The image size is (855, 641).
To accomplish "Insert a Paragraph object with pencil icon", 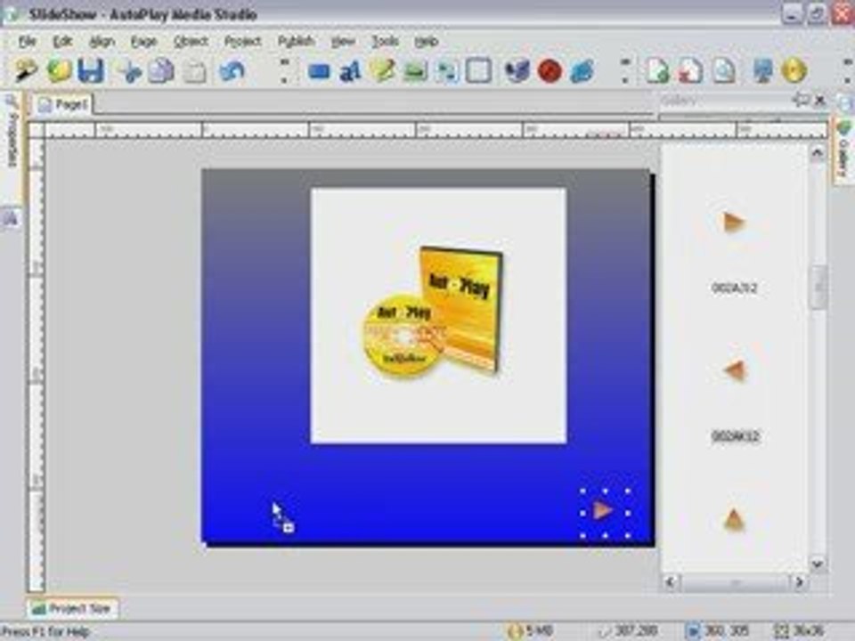I will [382, 71].
